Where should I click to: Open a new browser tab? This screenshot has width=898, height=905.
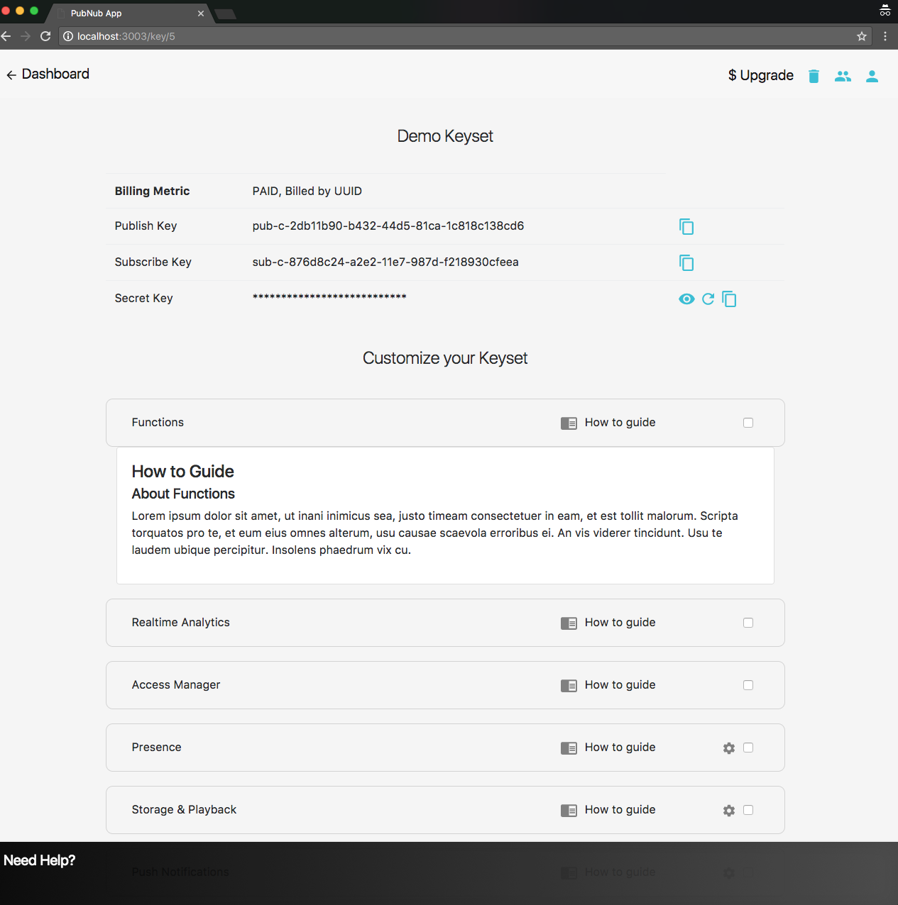click(x=226, y=14)
